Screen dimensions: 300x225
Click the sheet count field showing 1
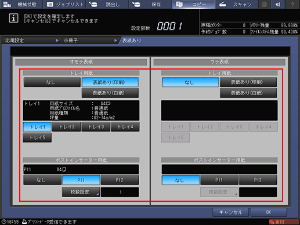(120, 193)
